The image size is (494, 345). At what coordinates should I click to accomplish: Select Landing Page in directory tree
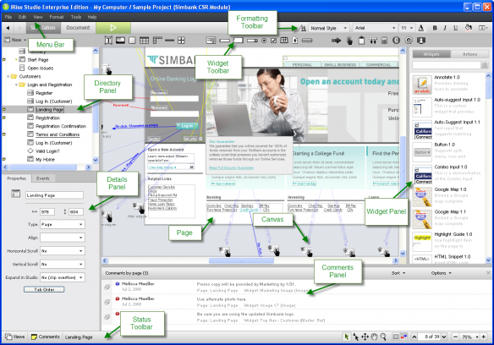coord(49,109)
